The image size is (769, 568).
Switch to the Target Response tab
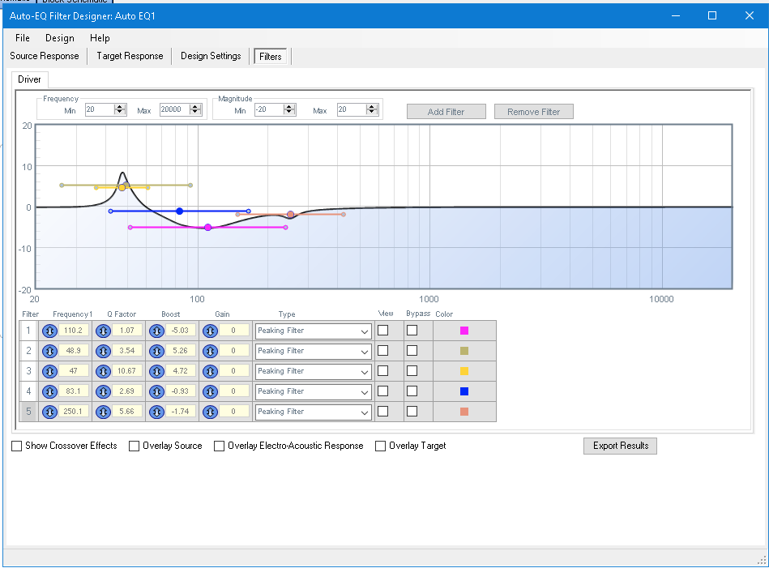pyautogui.click(x=130, y=56)
